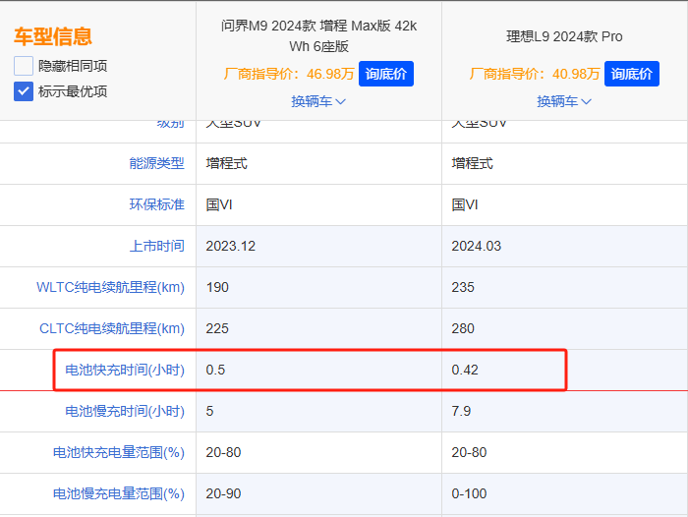Screen dimensions: 688x517
Task: Click the 上市时间 parameter label
Action: click(156, 246)
